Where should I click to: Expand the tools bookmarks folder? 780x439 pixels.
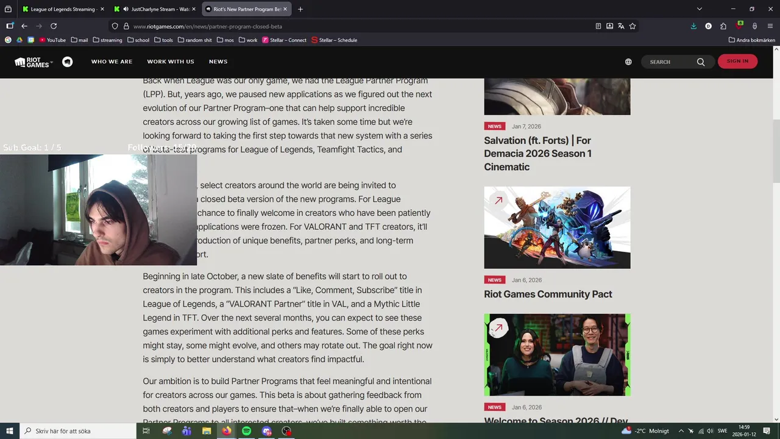[163, 40]
